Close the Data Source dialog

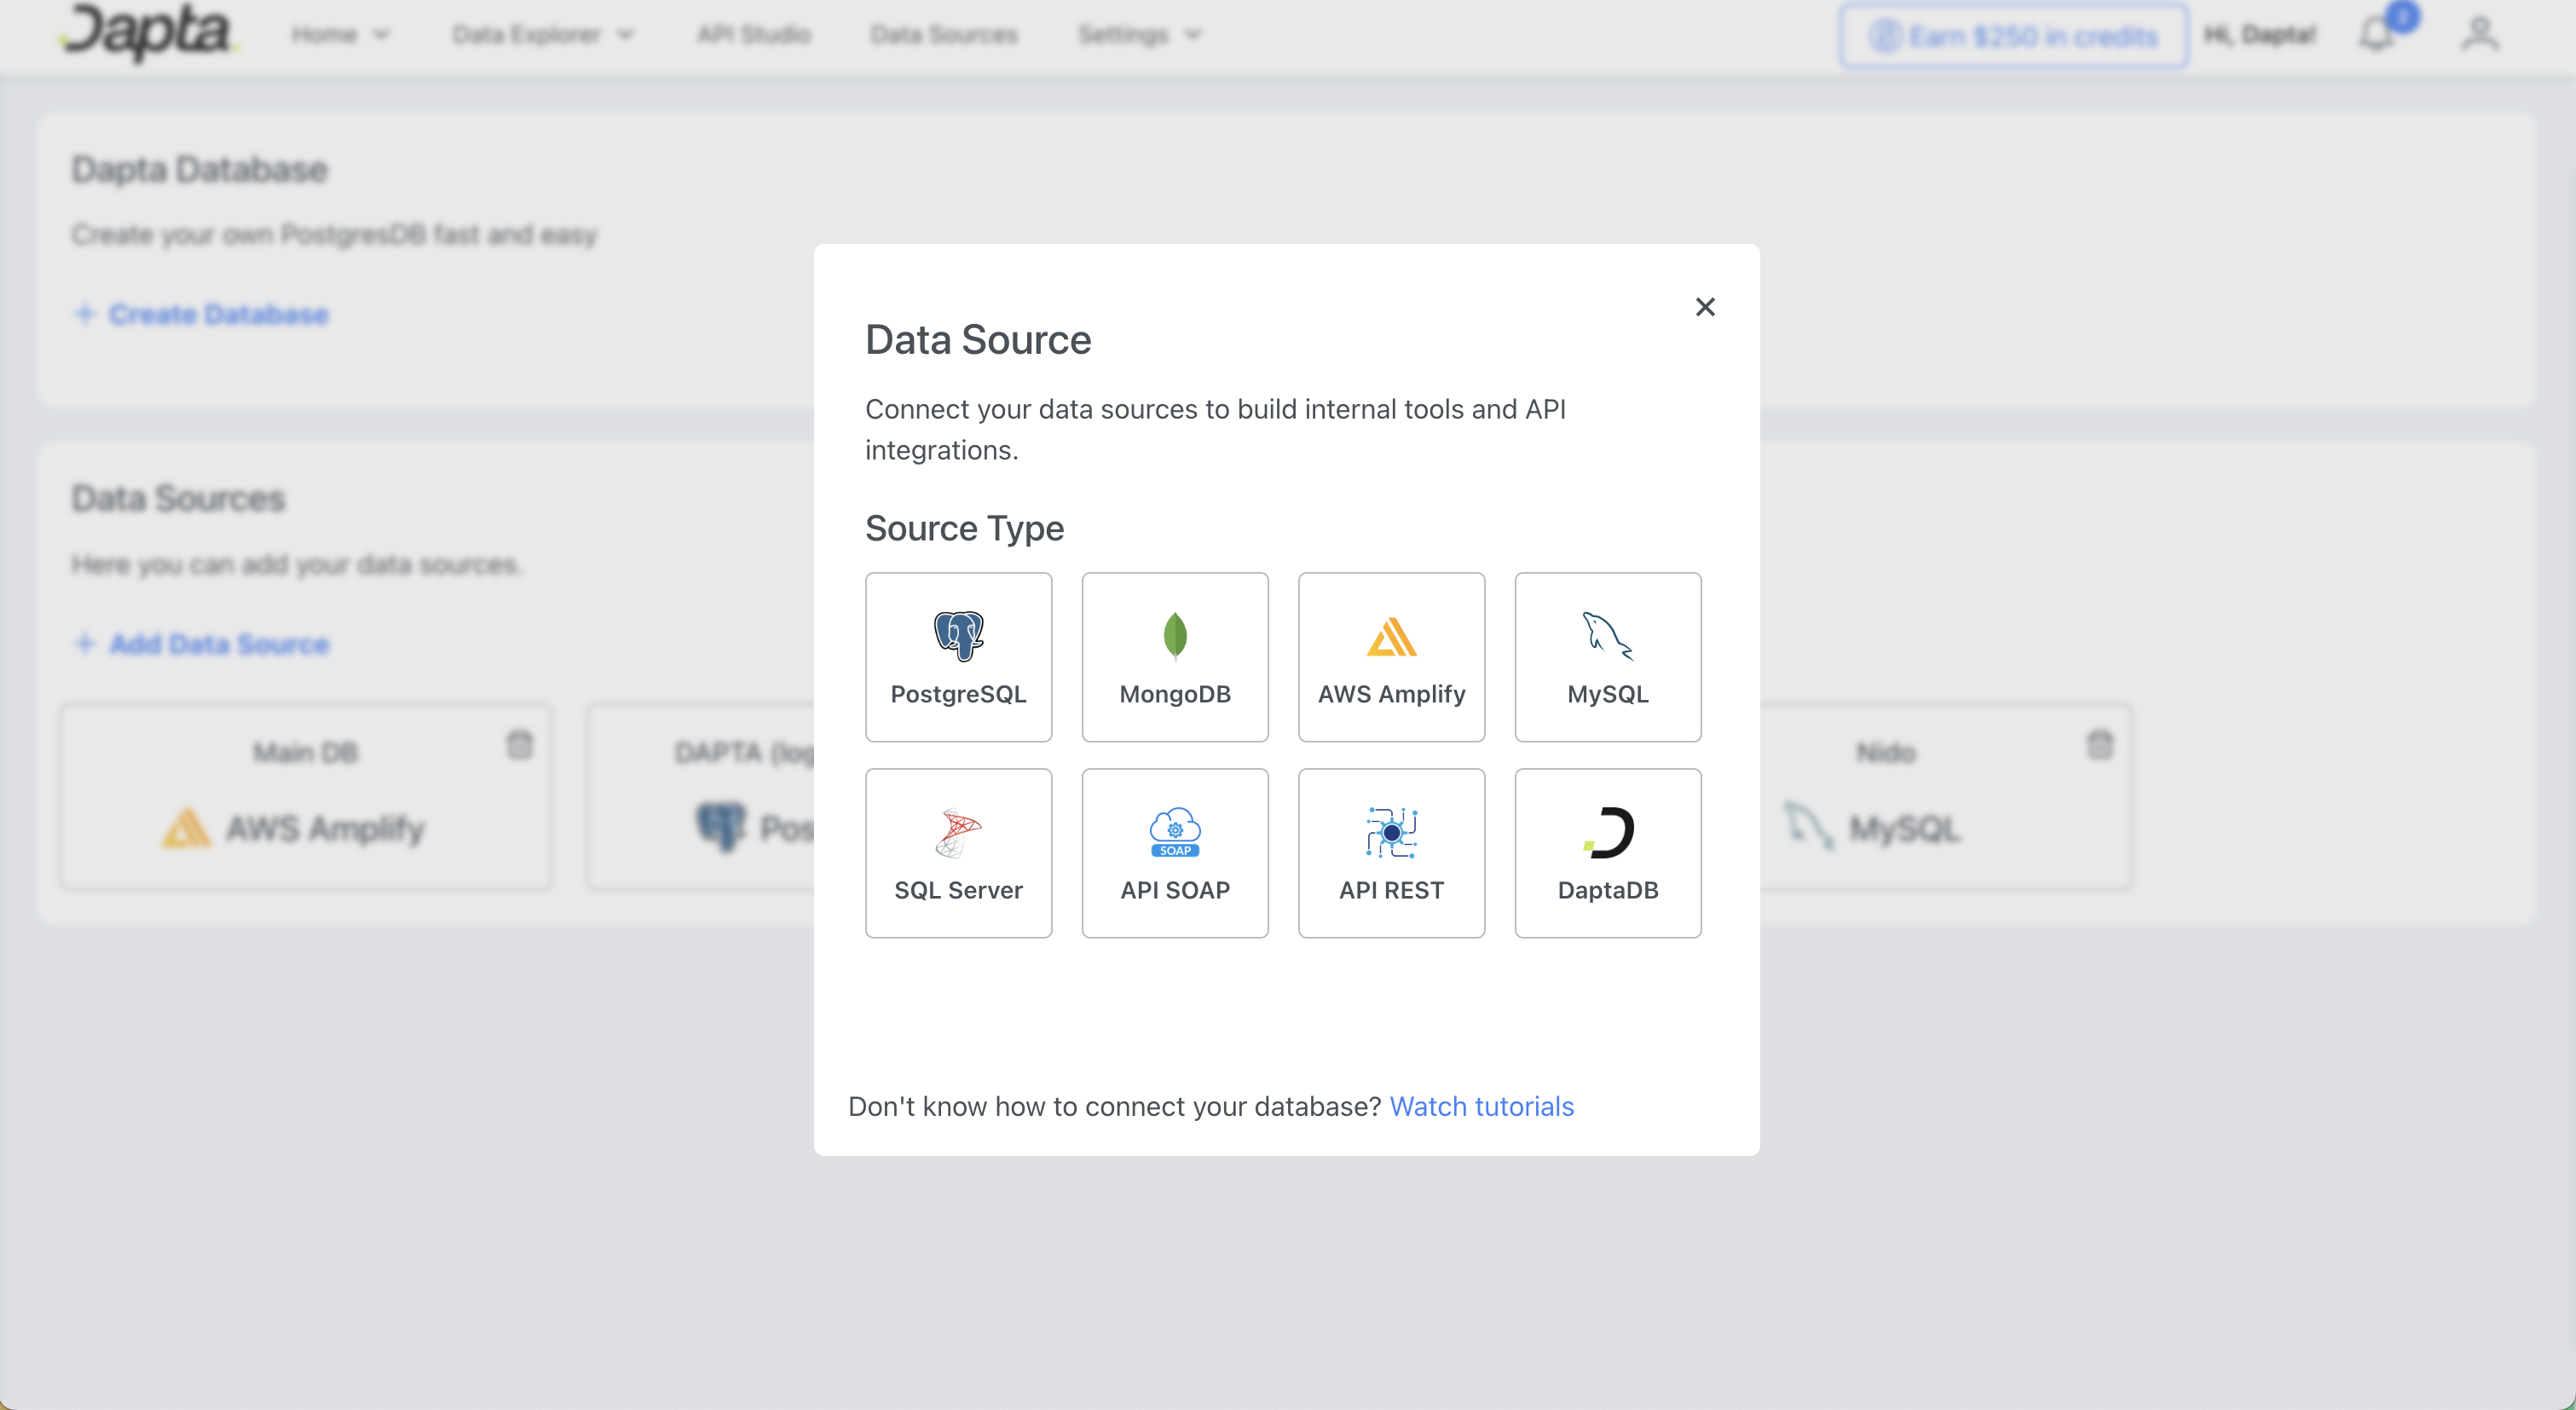[x=1705, y=307]
